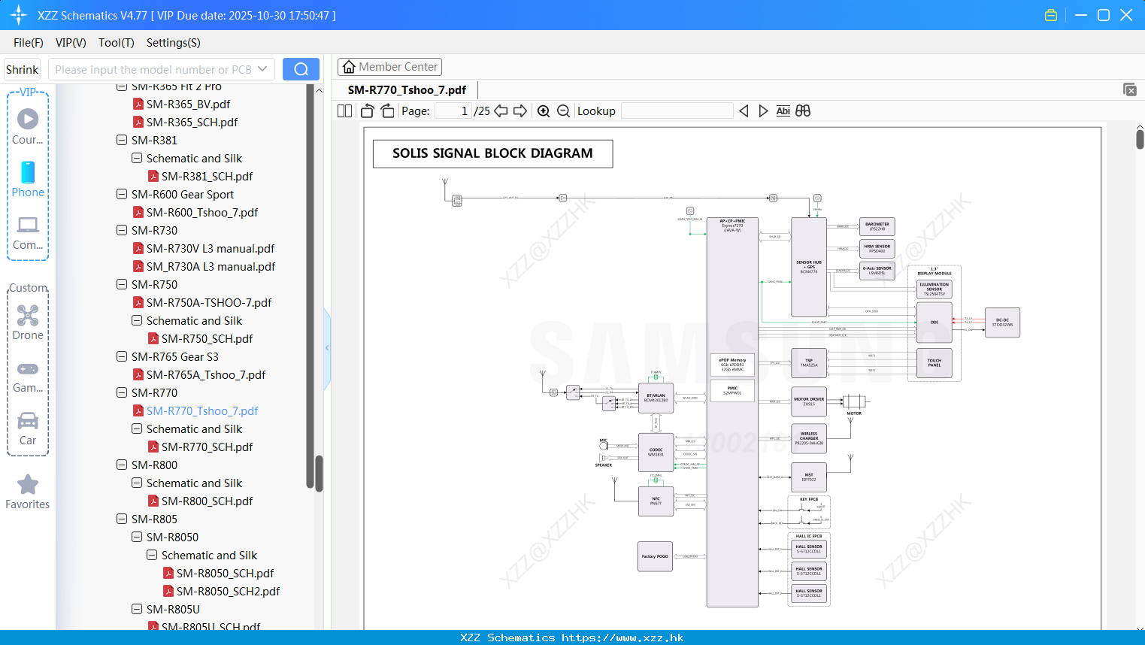Open the Tool(T) menu
Image resolution: width=1145 pixels, height=645 pixels.
pyautogui.click(x=117, y=43)
